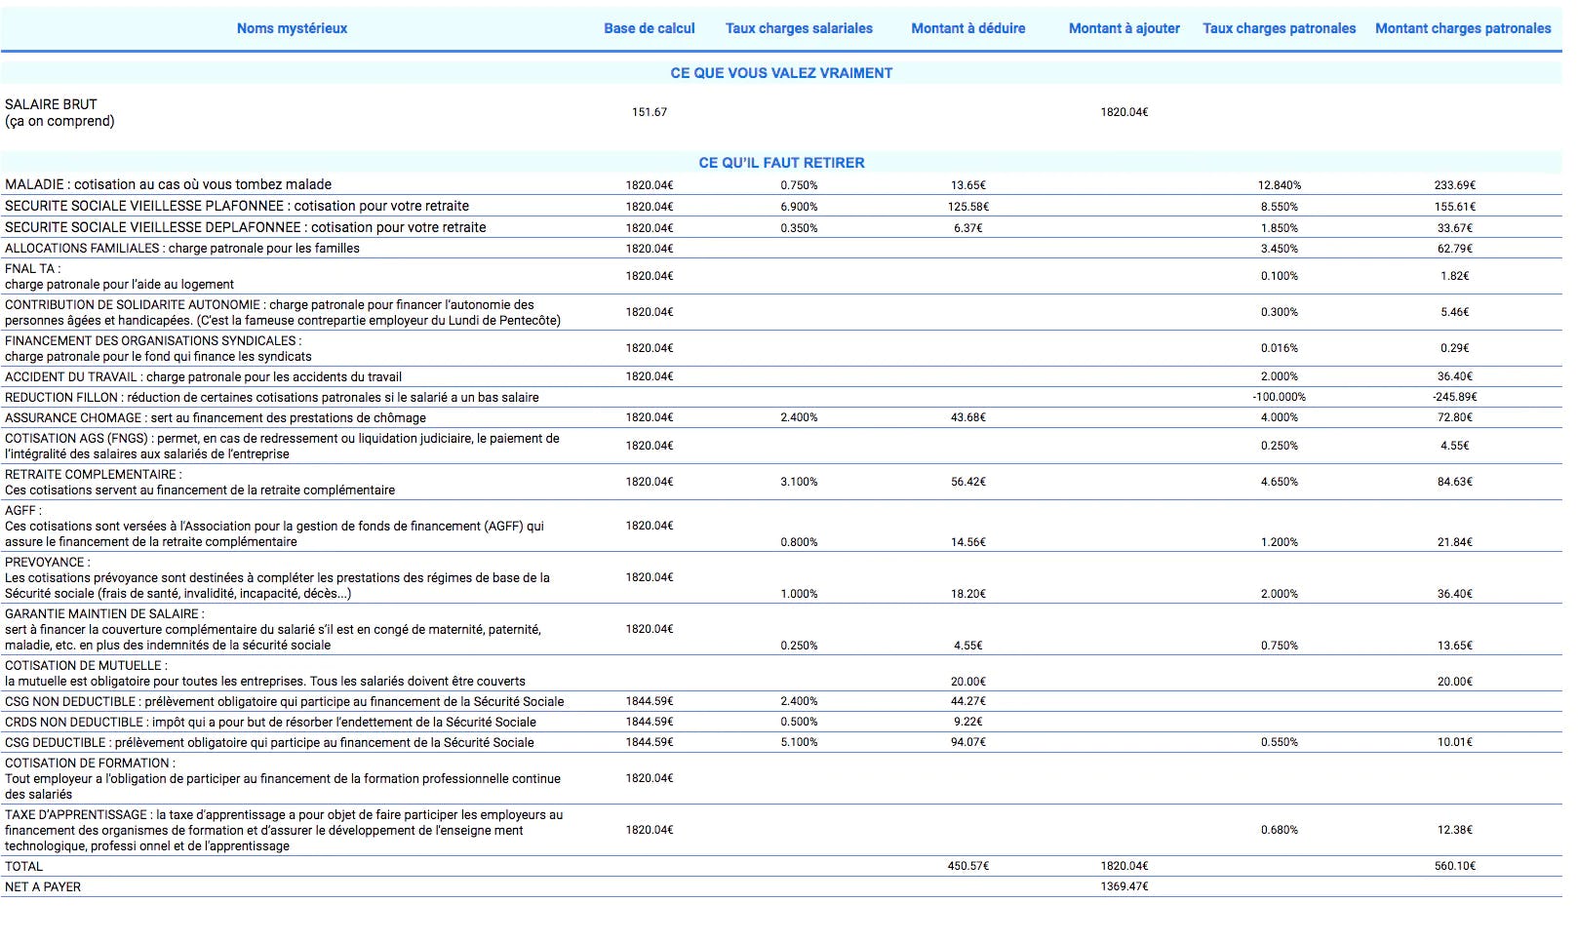The width and height of the screenshot is (1578, 942).
Task: Select the GARANTIE MAINTIEN DE SALAIRE label
Action: (273, 629)
